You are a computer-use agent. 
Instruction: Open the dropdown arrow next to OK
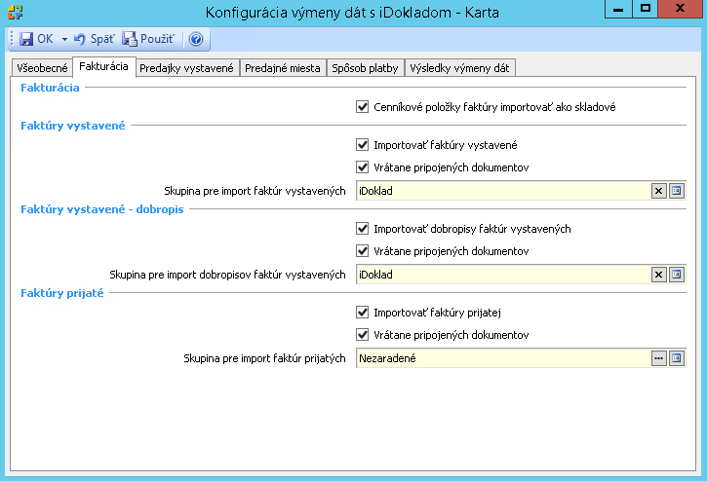63,39
